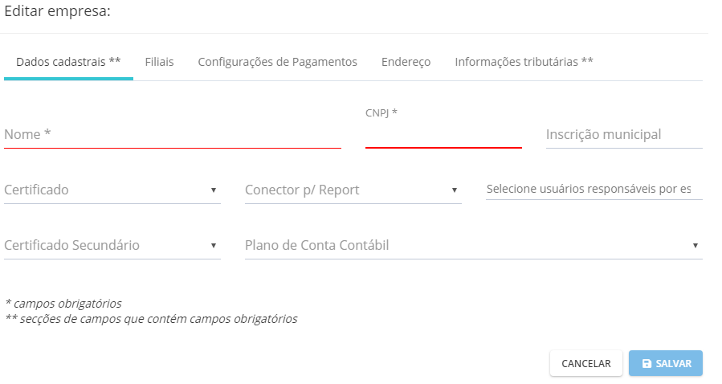Click the Conector p/ Report arrow icon

coord(455,190)
